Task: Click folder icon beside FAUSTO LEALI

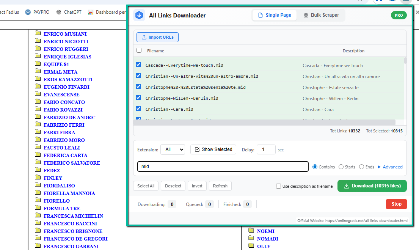Action: coord(38,147)
